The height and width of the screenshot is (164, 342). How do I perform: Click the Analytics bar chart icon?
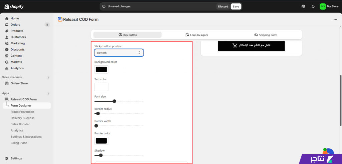pyautogui.click(x=7, y=68)
